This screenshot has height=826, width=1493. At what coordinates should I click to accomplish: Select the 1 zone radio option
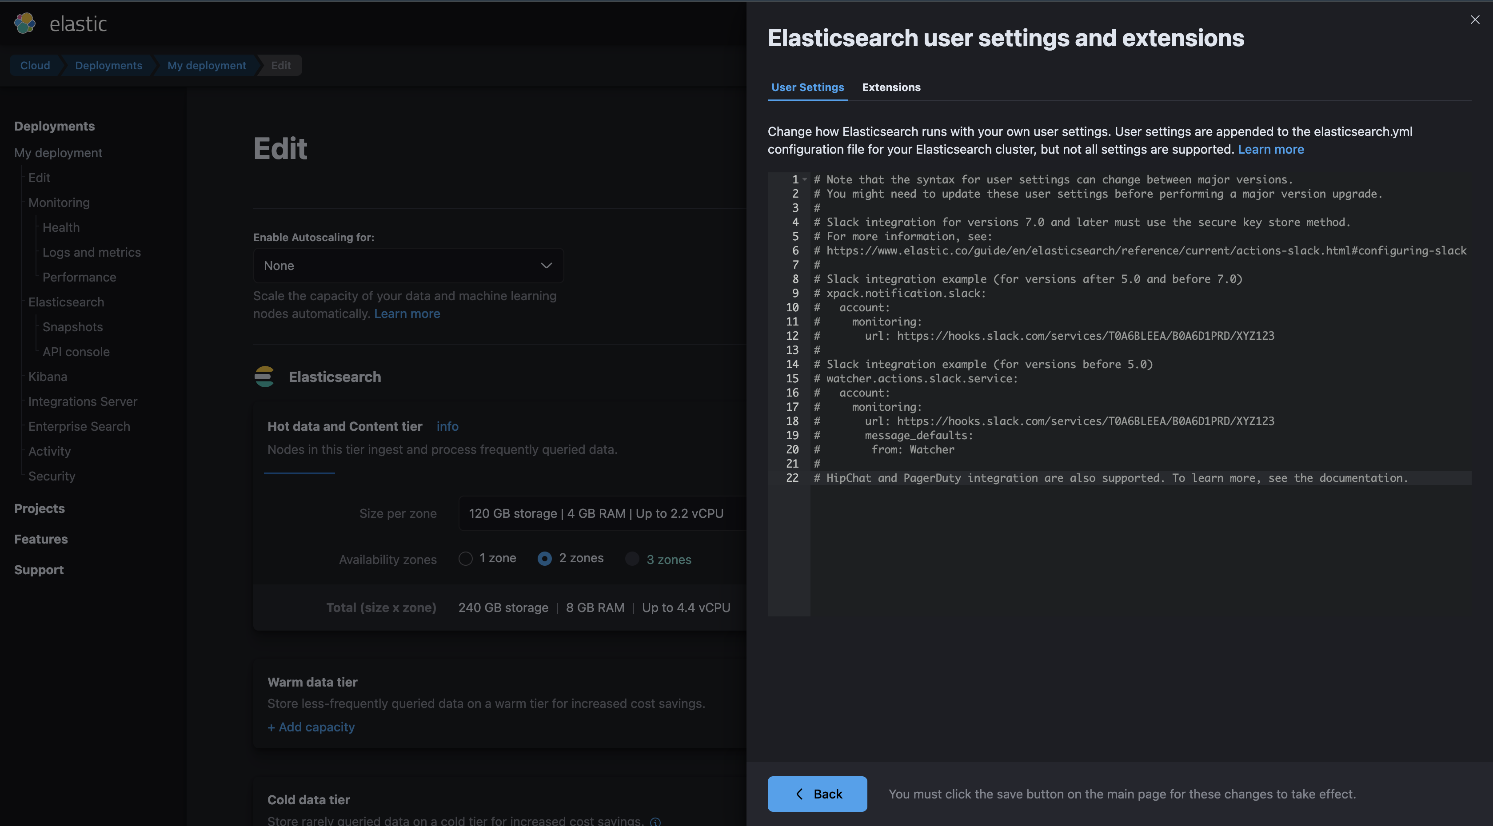pos(465,558)
